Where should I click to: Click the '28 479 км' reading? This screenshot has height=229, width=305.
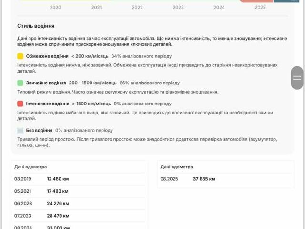click(58, 216)
